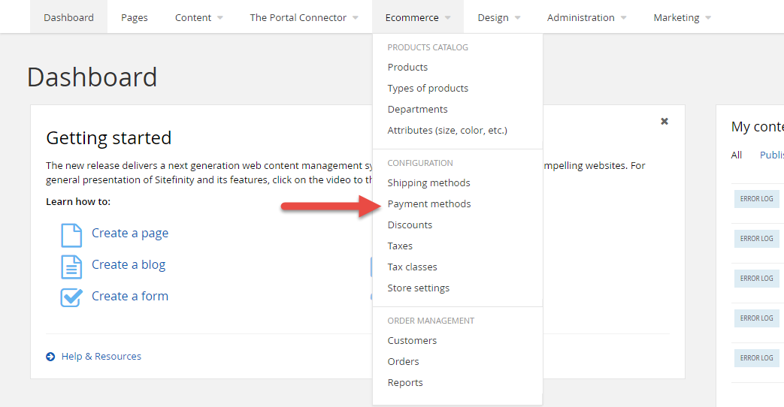Go to the Pages tab
Viewport: 784px width, 407px height.
pos(134,17)
